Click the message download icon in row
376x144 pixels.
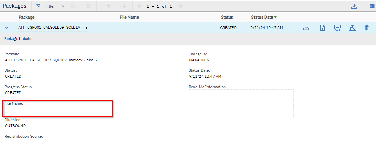click(337, 28)
